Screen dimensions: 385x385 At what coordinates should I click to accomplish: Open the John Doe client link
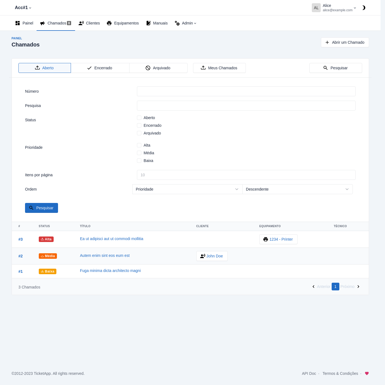212,256
